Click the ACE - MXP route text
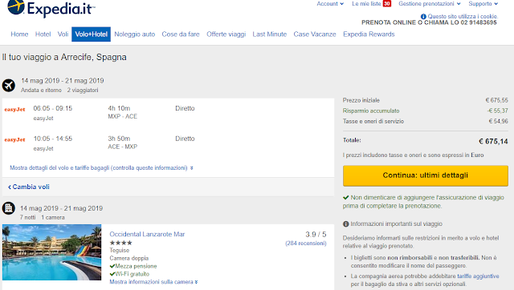This screenshot has height=290, width=514. (123, 147)
